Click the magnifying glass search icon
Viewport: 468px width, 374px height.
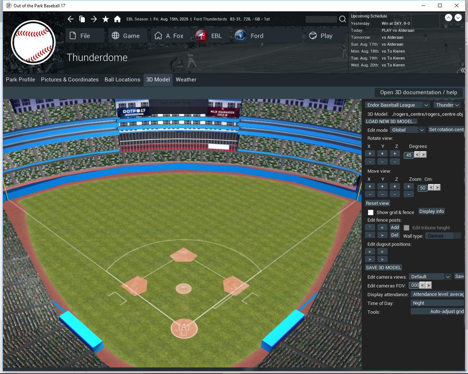click(x=343, y=19)
